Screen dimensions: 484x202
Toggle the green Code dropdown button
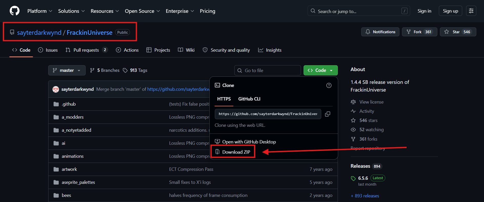pyautogui.click(x=321, y=70)
